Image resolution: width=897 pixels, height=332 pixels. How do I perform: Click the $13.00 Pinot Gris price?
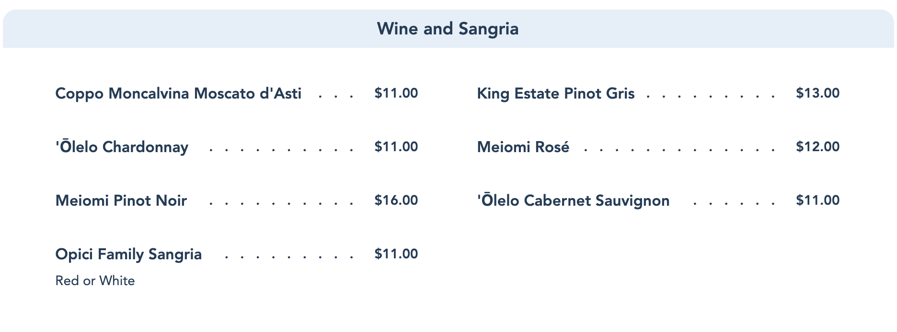tap(817, 93)
